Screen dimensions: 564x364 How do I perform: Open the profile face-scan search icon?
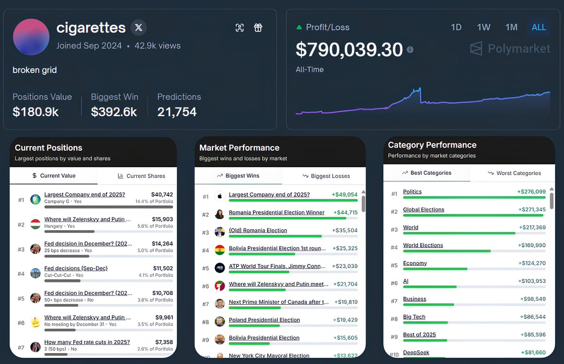tap(240, 28)
